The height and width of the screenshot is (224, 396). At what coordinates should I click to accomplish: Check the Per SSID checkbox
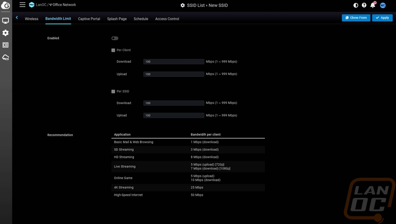tap(113, 91)
